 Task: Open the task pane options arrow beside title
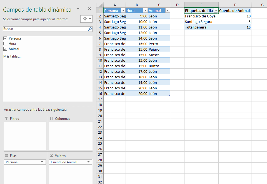point(78,9)
